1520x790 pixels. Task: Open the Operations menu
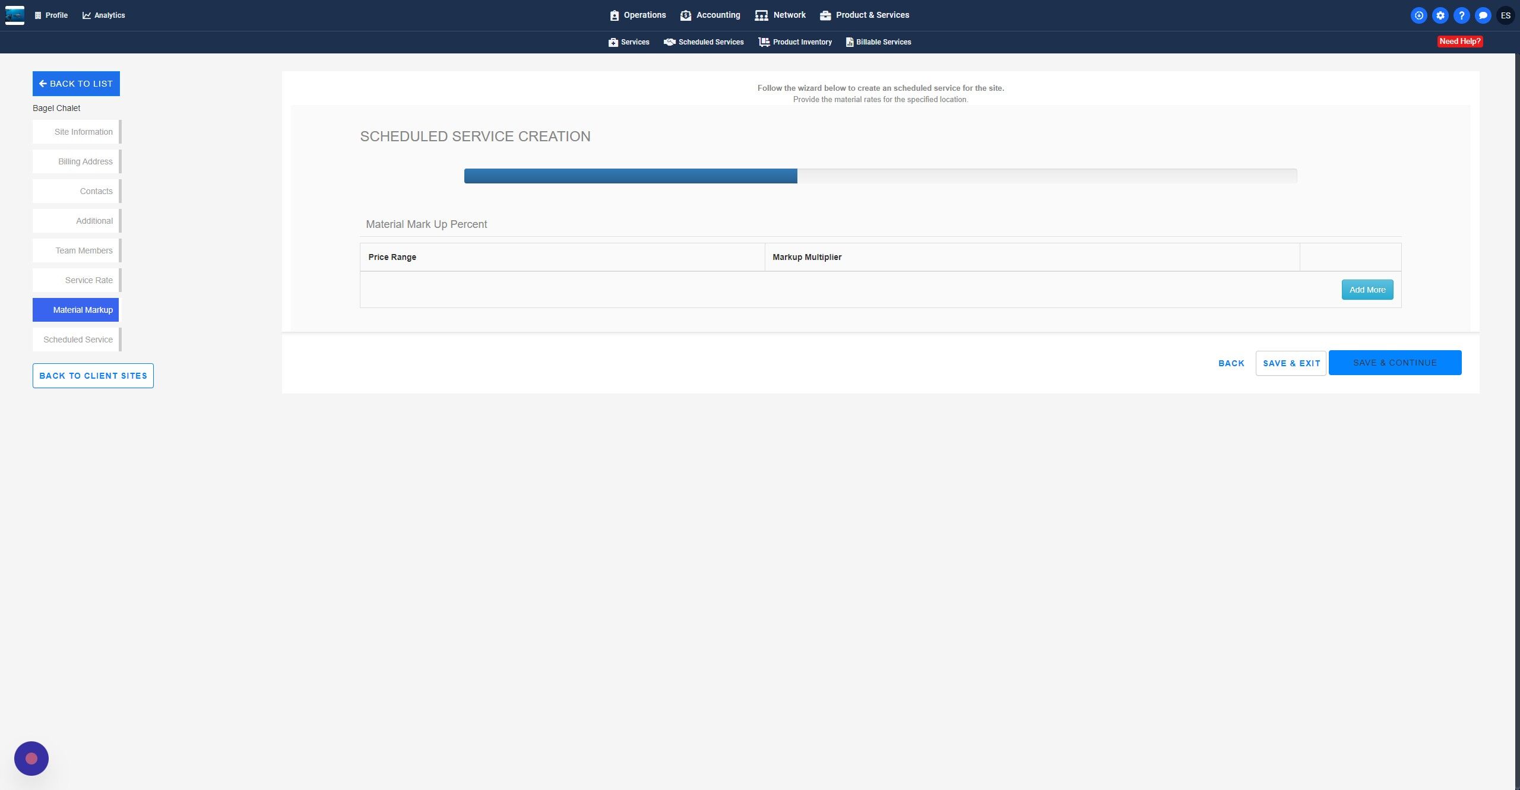638,15
